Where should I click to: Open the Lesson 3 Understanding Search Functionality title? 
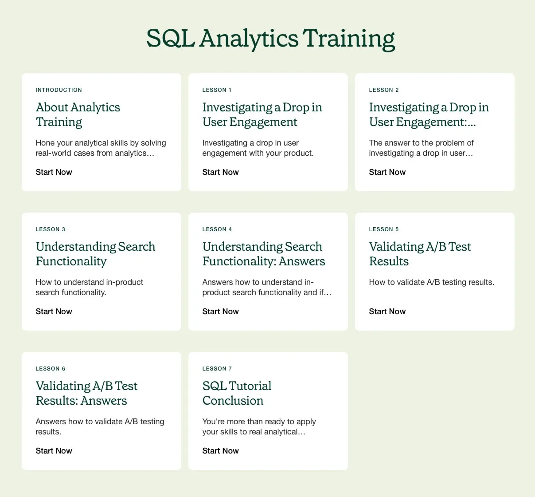click(x=95, y=254)
